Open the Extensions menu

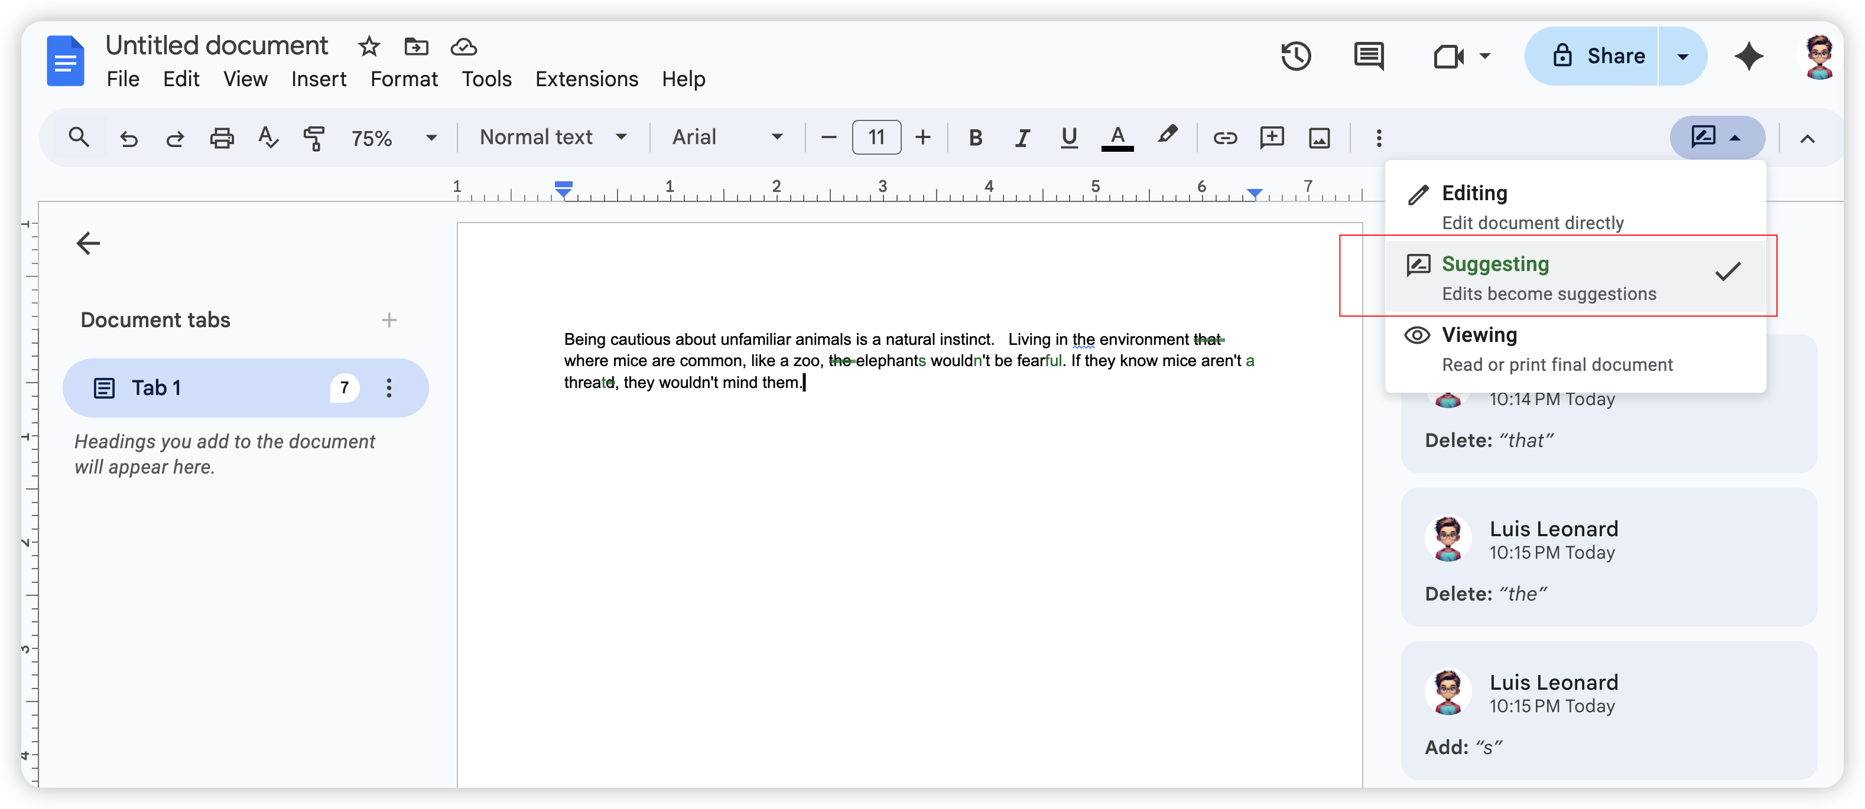[x=586, y=79]
